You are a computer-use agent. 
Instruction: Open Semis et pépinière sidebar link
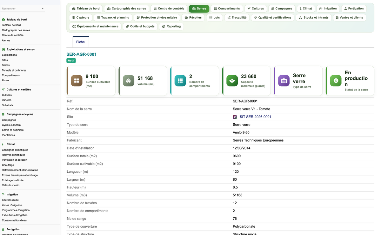[13, 130]
